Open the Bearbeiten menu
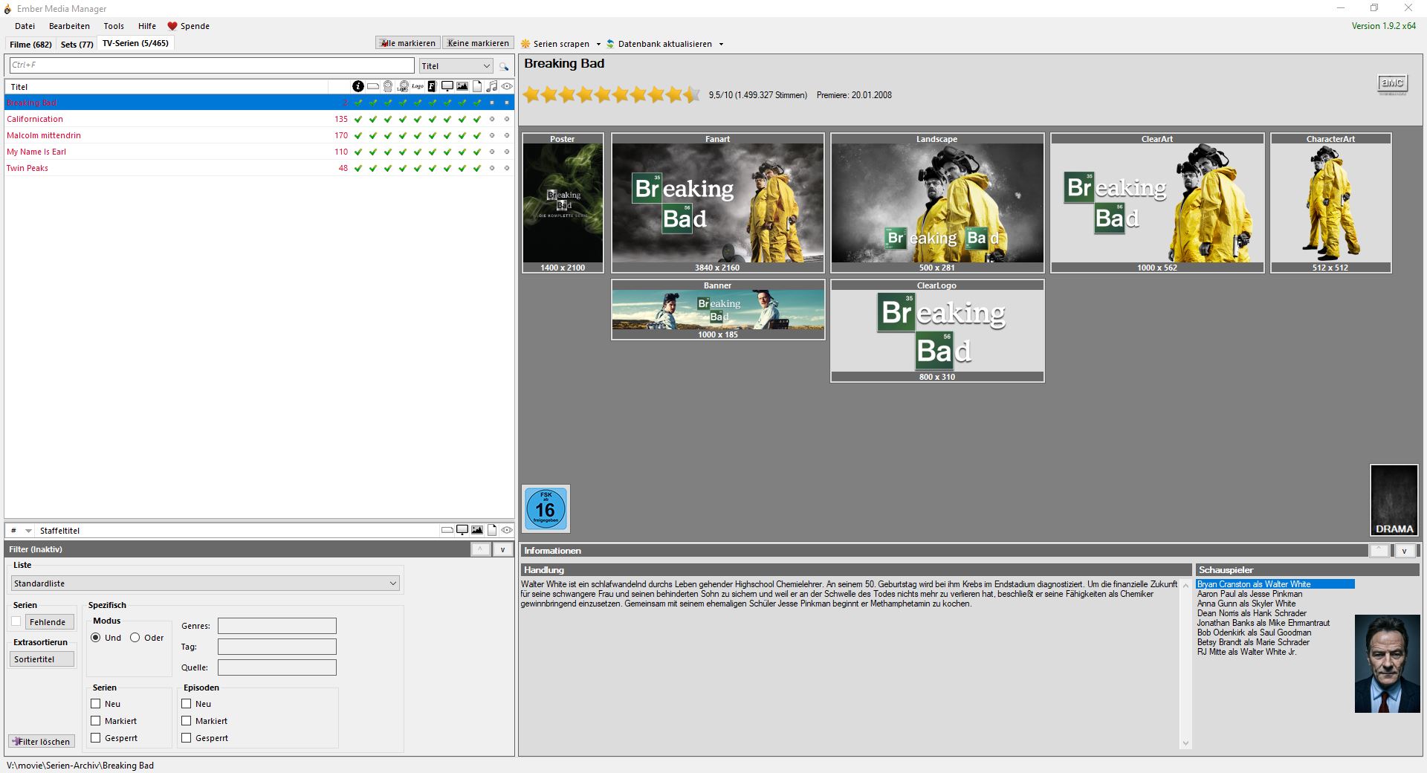This screenshot has height=773, width=1427. (x=69, y=26)
